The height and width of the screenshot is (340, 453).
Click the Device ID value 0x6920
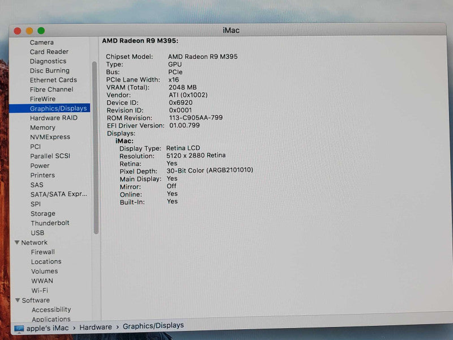pyautogui.click(x=181, y=103)
